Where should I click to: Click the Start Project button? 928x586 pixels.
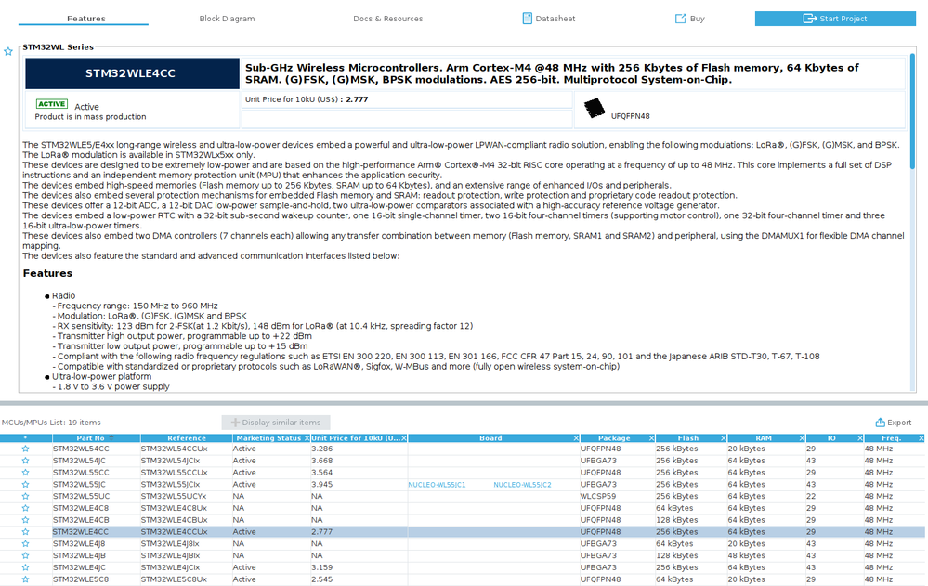[x=835, y=19]
